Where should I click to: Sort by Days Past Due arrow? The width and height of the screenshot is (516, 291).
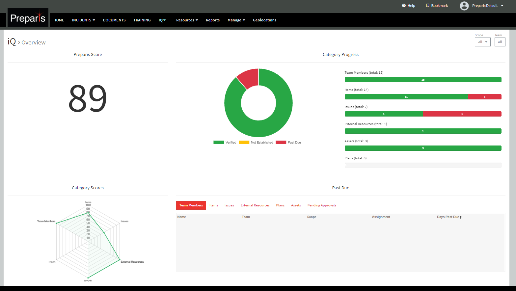tap(461, 217)
